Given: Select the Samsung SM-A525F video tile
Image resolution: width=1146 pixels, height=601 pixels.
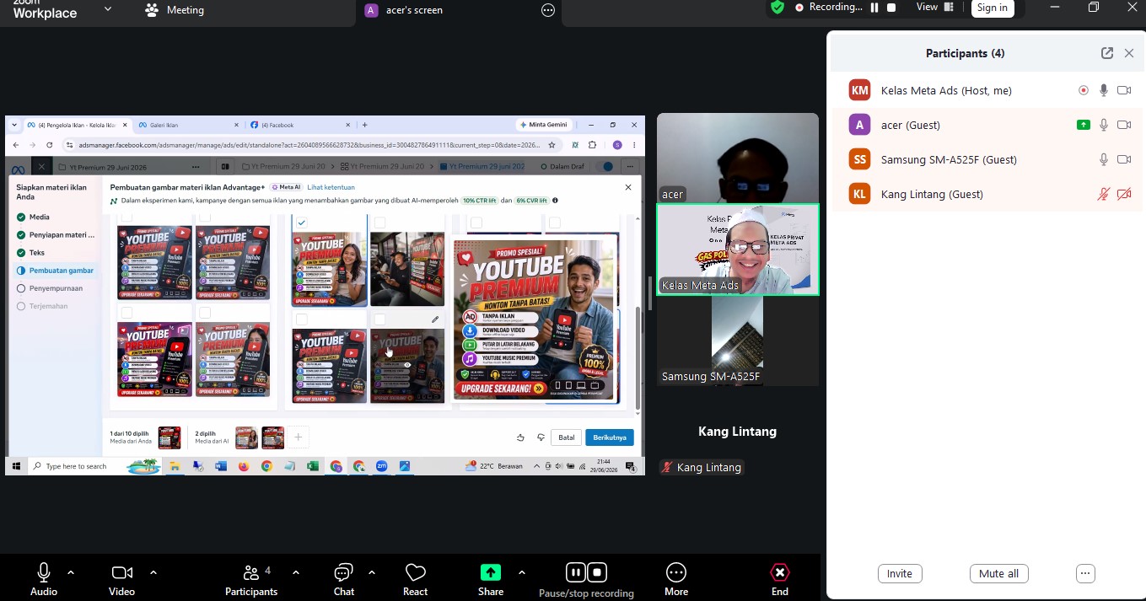Looking at the screenshot, I should (738, 341).
